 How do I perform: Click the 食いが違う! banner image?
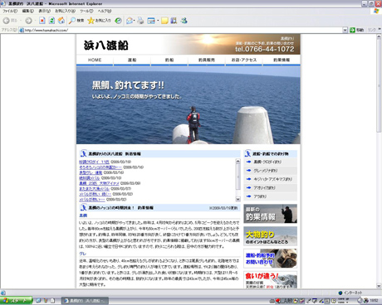pyautogui.click(x=271, y=280)
